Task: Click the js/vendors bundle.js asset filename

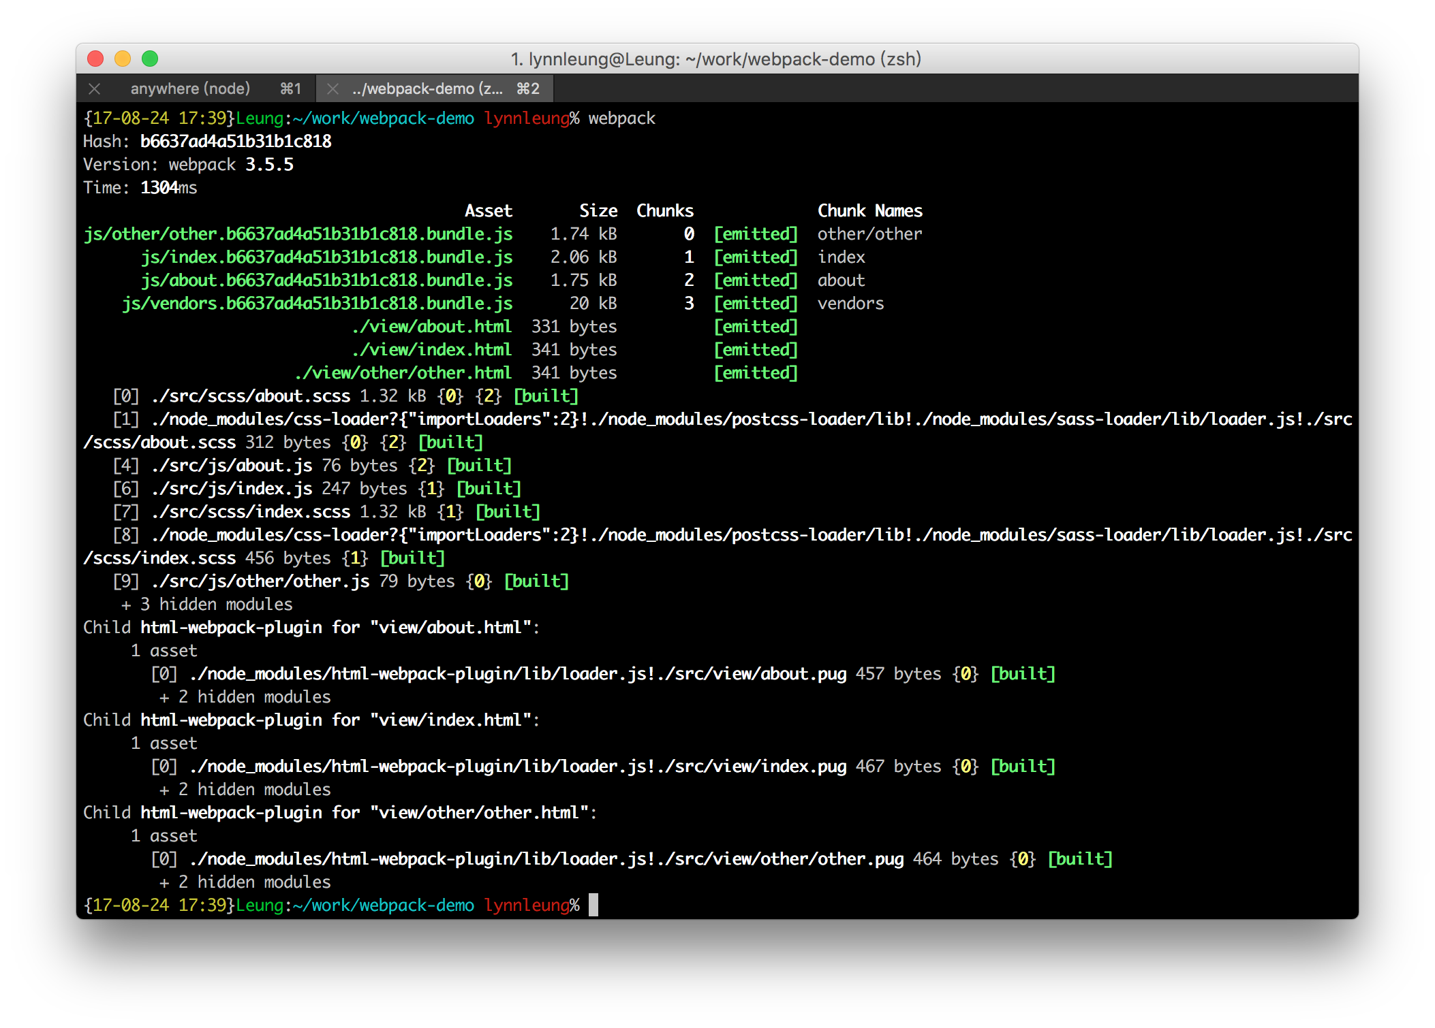Action: coord(318,304)
